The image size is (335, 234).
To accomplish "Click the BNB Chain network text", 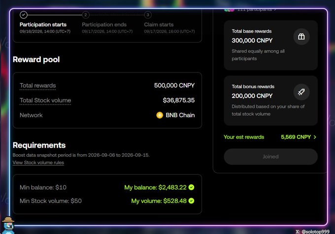I will click(x=180, y=115).
